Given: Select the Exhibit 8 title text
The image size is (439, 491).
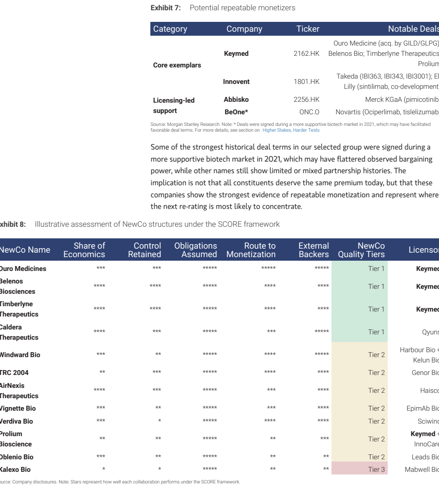Looking at the screenshot, I should click(x=157, y=224).
